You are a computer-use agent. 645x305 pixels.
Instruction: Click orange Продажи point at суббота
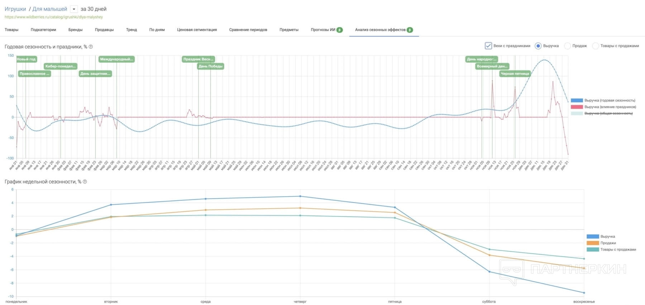point(489,255)
